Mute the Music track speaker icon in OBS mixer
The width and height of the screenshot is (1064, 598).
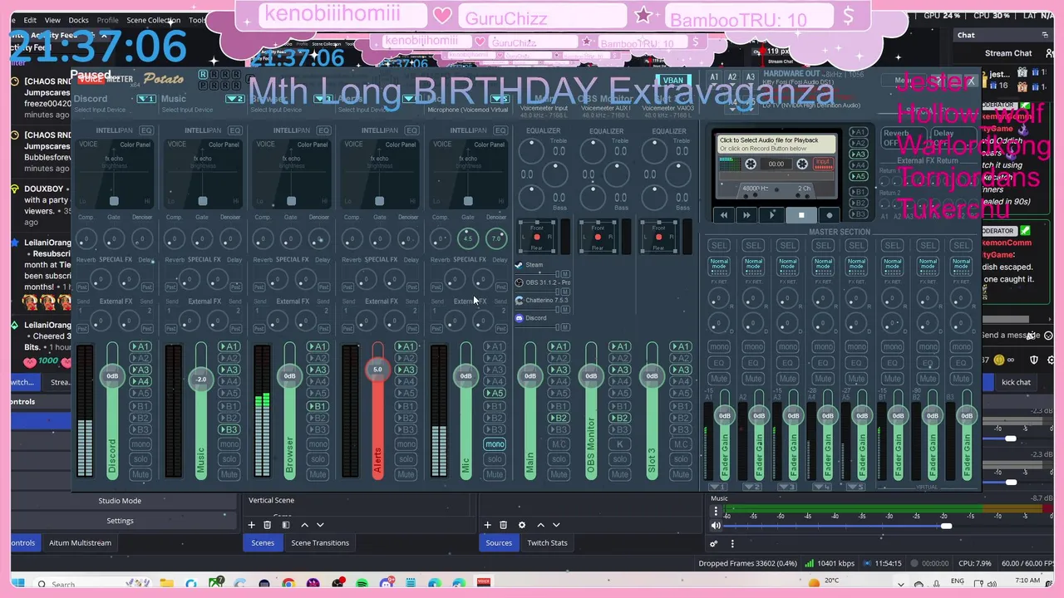pos(716,526)
